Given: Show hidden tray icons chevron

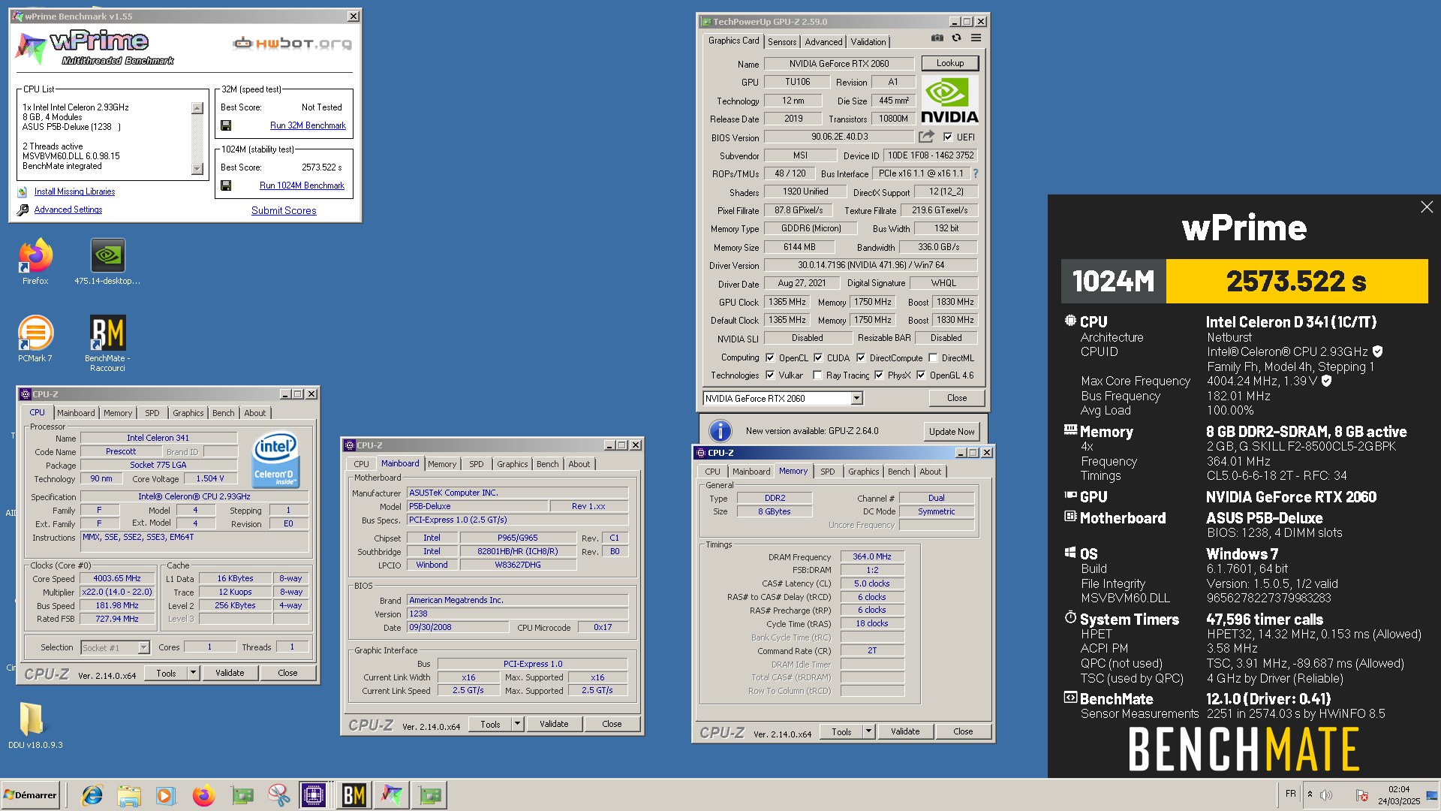Looking at the screenshot, I should (x=1310, y=794).
